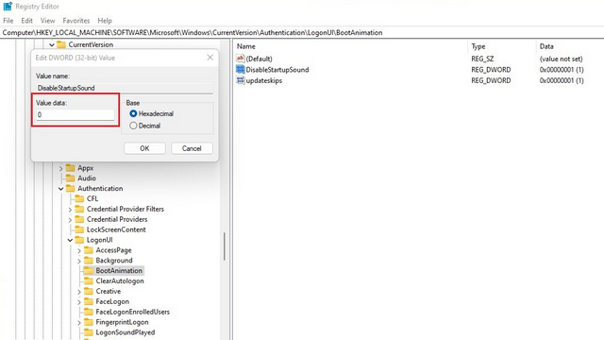Select the updateskips value row
Image resolution: width=604 pixels, height=340 pixels.
pyautogui.click(x=264, y=80)
